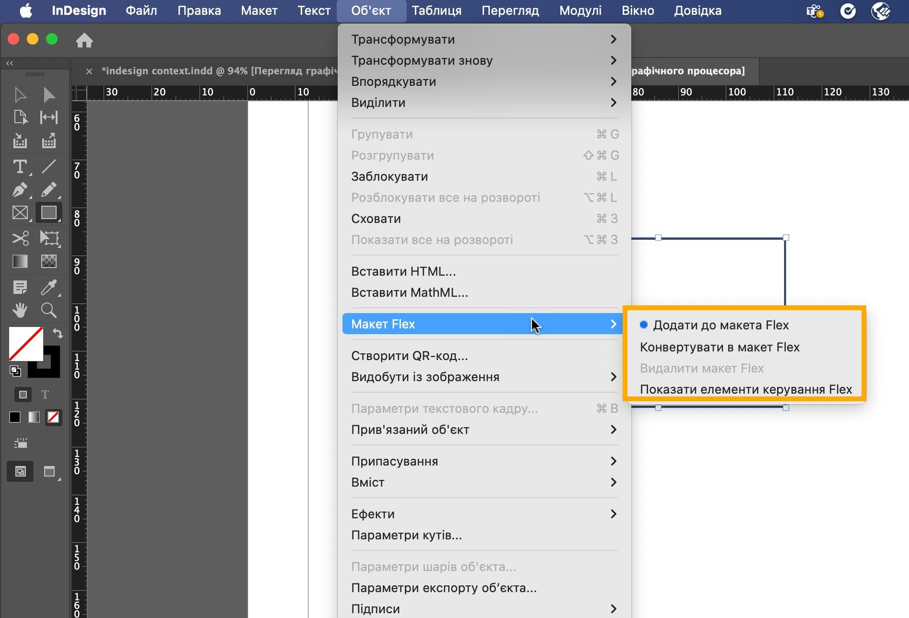Click the ruler origin crosshair box
Screen dimensions: 909x618
point(80,93)
